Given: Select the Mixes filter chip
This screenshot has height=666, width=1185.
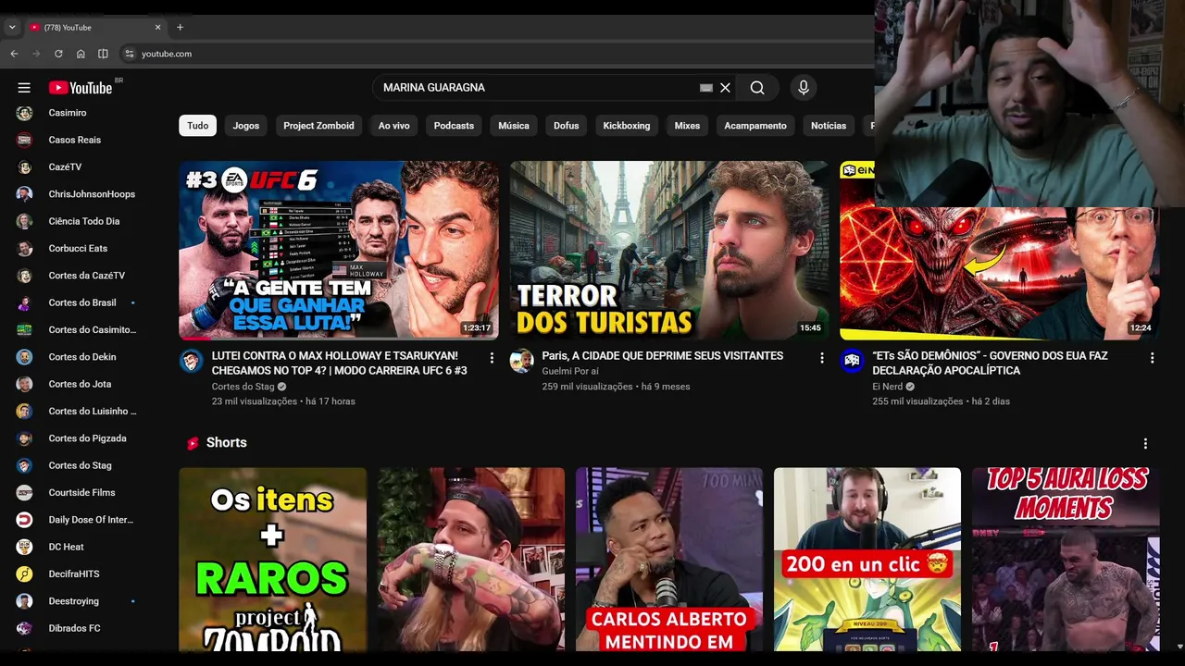Looking at the screenshot, I should coord(687,126).
